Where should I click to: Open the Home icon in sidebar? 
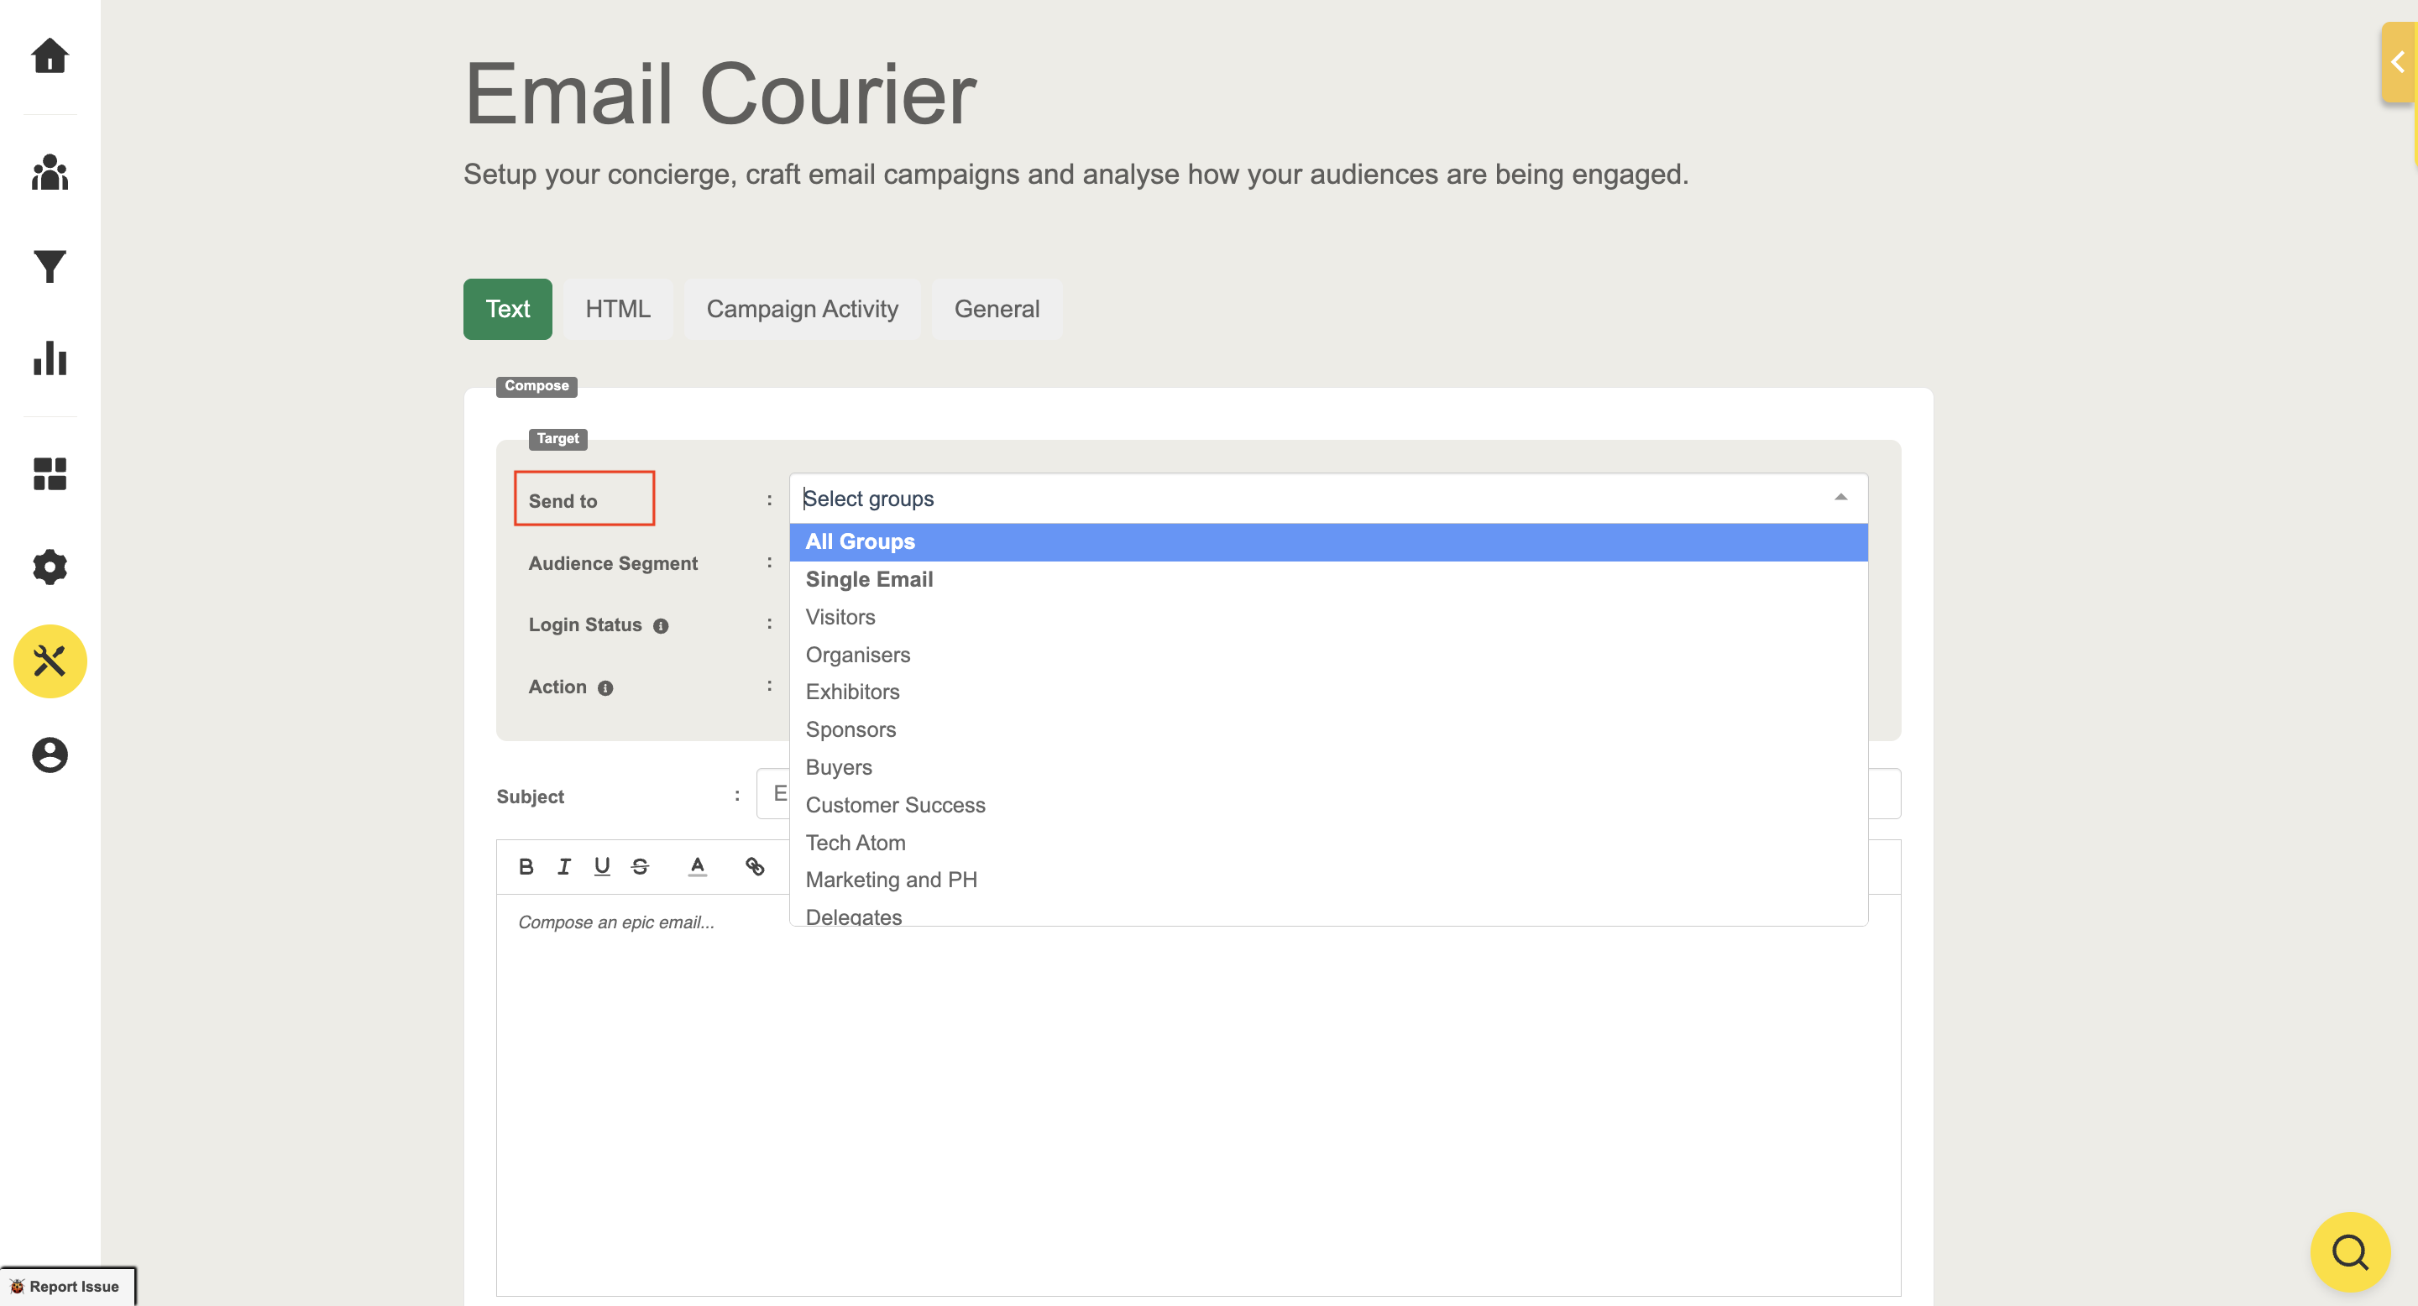50,56
